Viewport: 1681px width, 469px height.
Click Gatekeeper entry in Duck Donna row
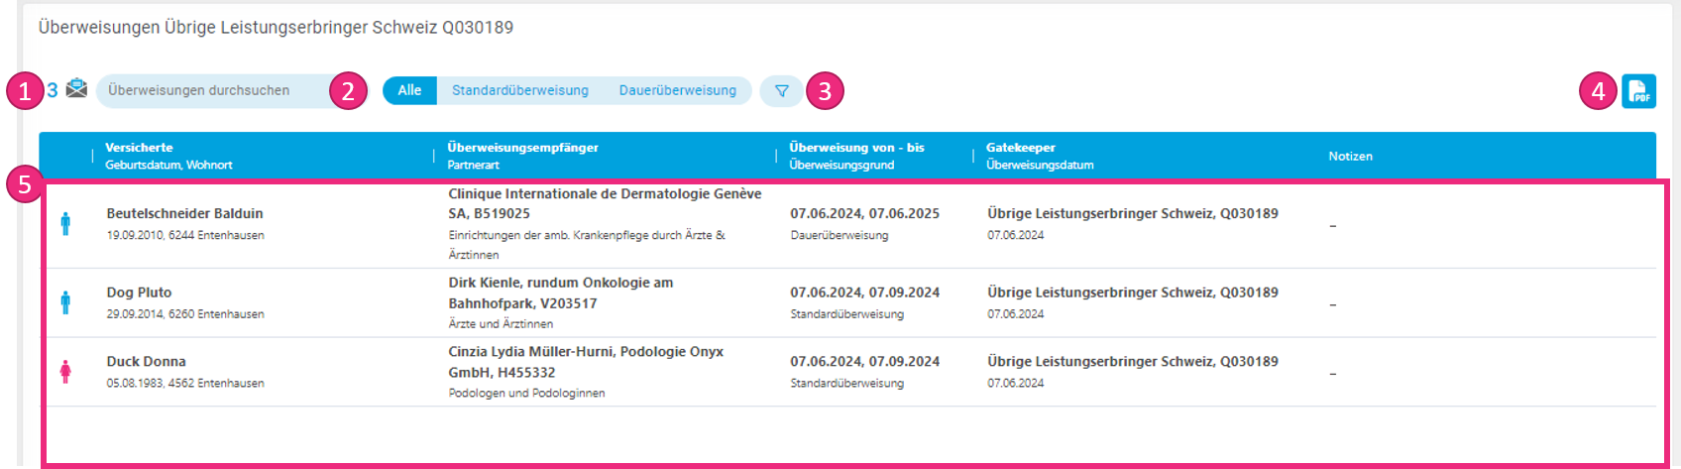[1132, 362]
